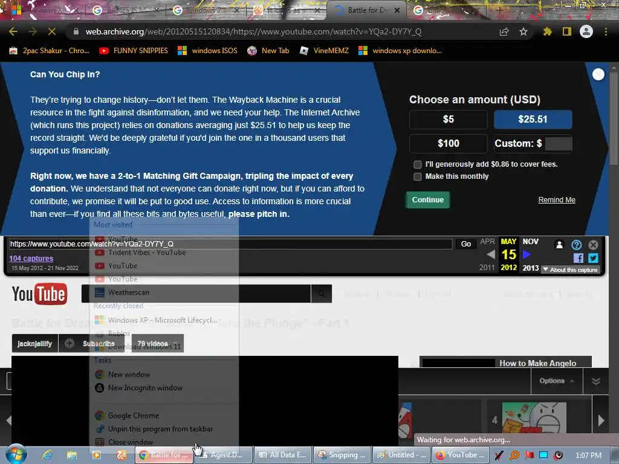This screenshot has width=619, height=464.
Task: Open Chrome side panel icon
Action: [x=567, y=31]
